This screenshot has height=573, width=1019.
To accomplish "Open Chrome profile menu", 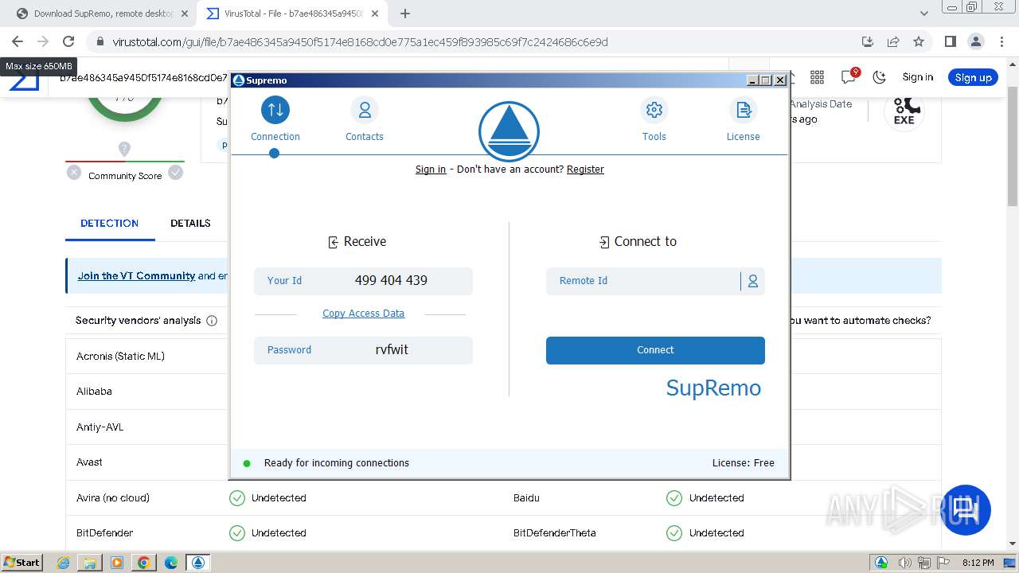I will tap(975, 41).
